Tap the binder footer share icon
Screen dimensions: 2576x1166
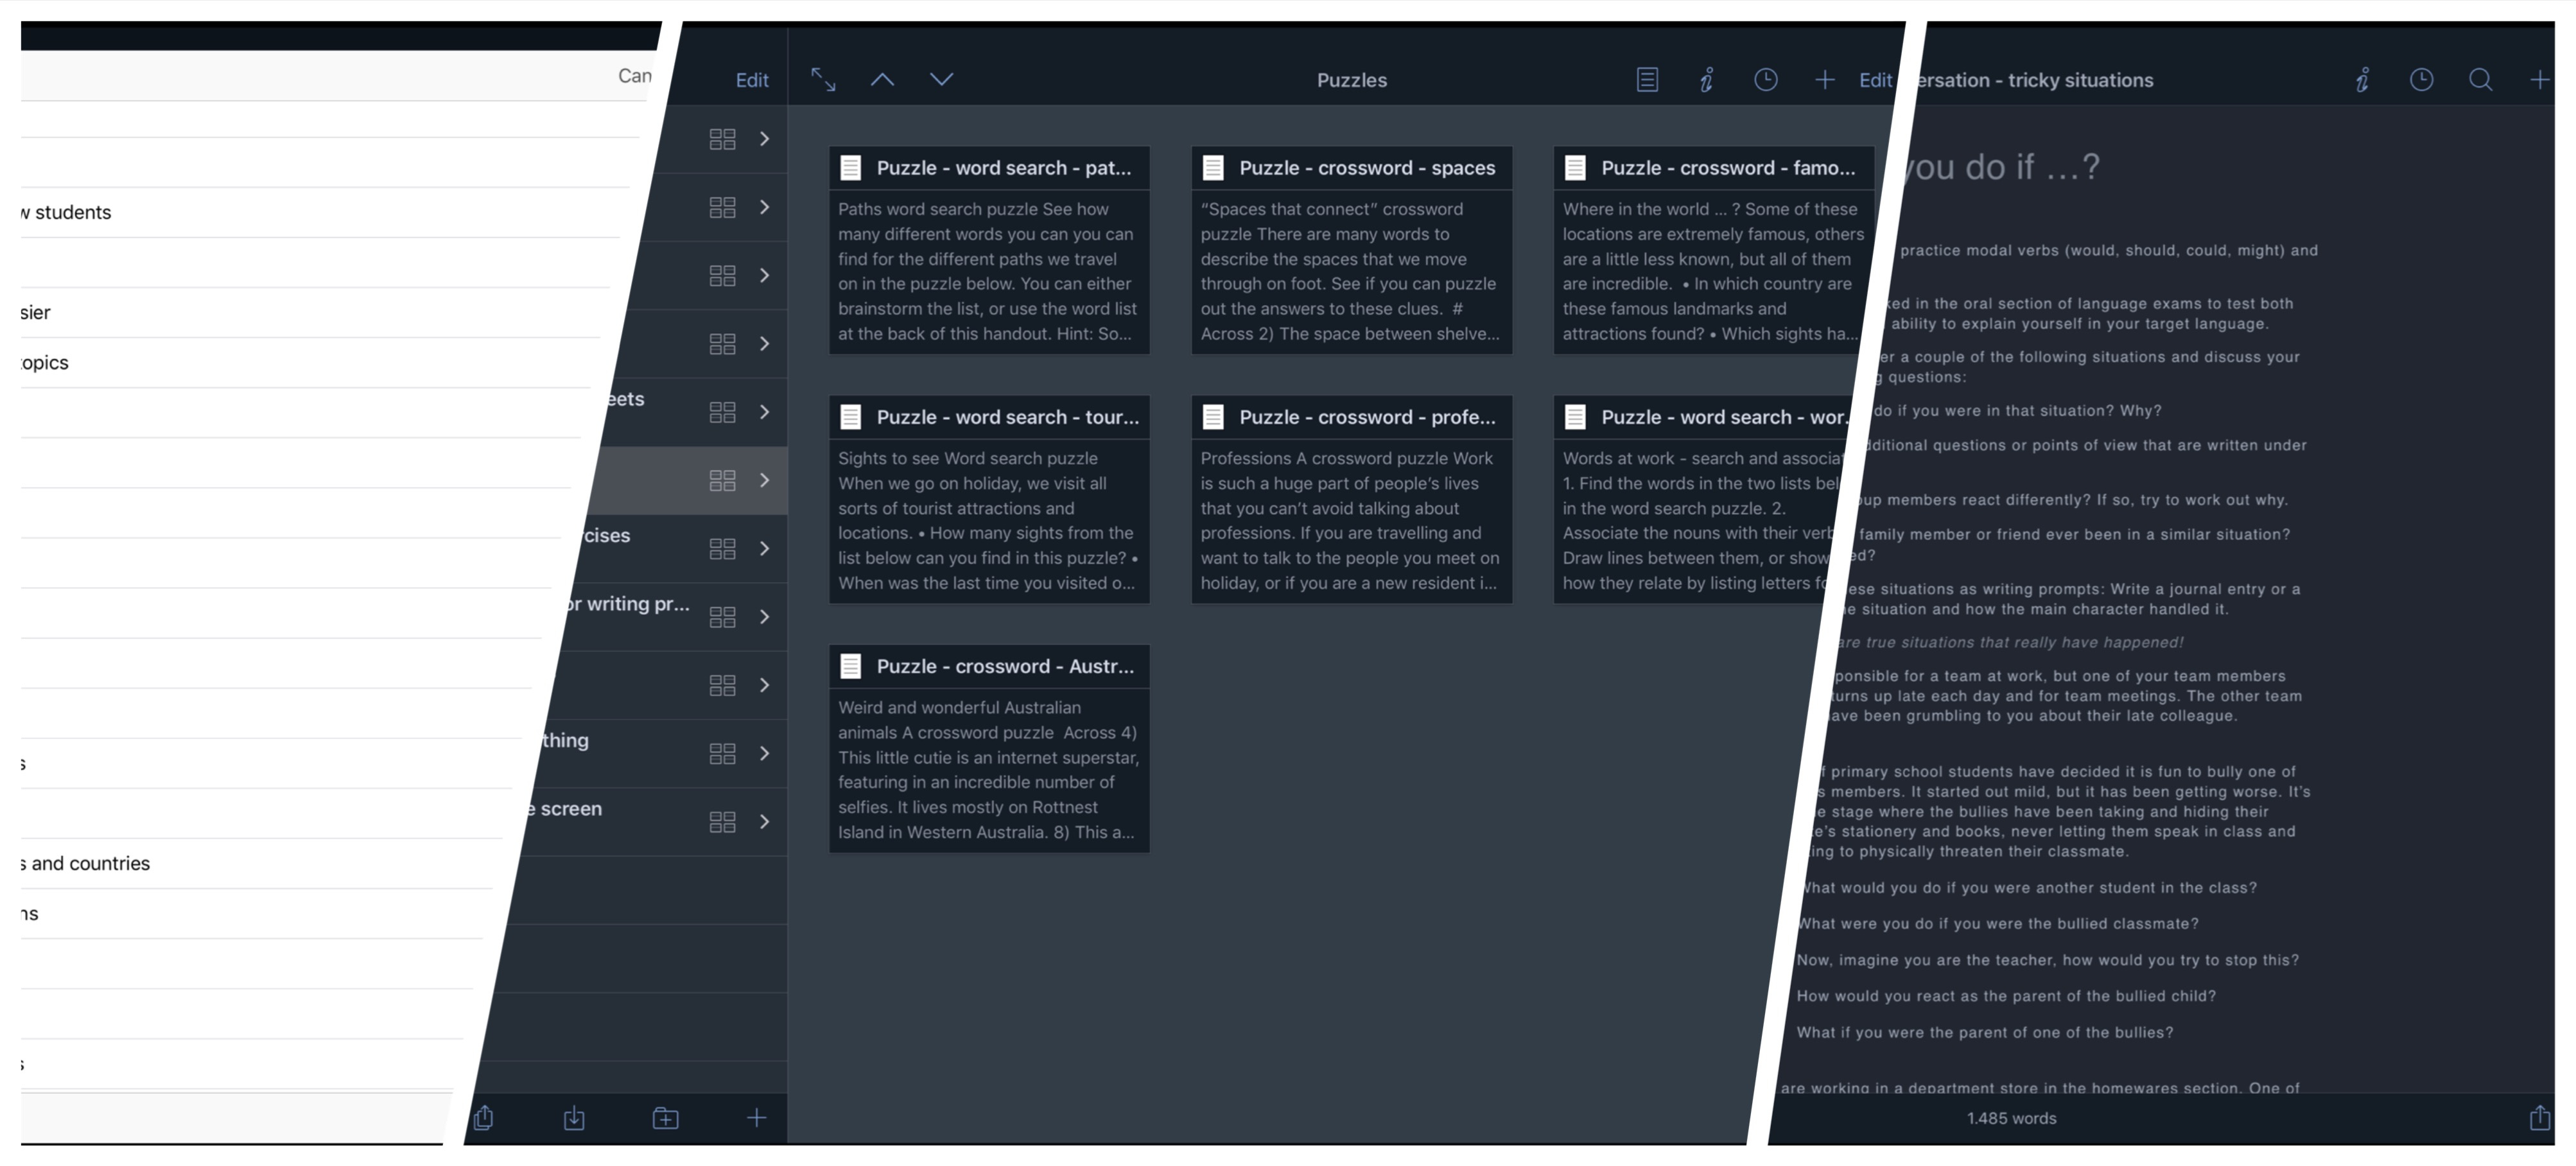(484, 1117)
